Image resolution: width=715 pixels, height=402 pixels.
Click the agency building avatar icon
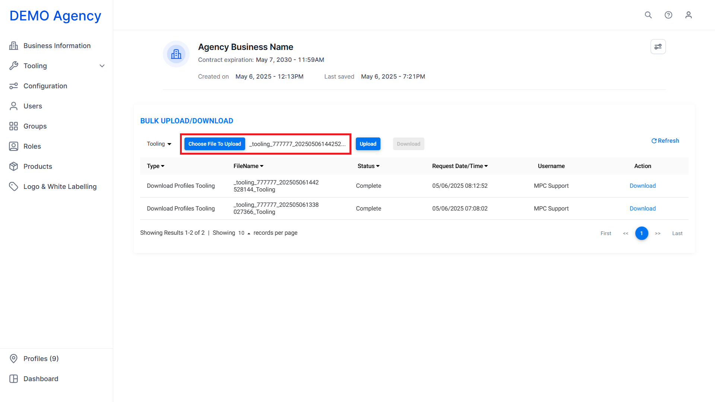(x=176, y=54)
